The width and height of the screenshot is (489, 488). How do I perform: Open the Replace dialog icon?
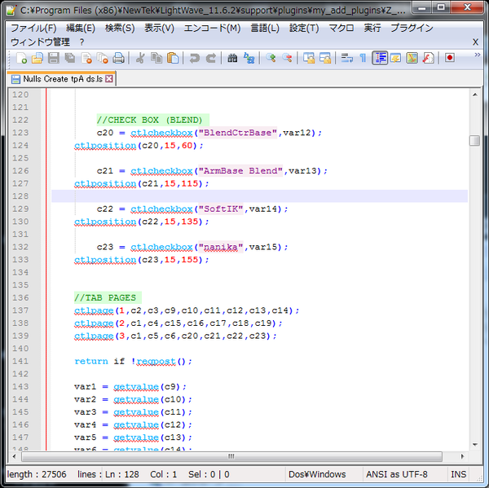coord(249,58)
